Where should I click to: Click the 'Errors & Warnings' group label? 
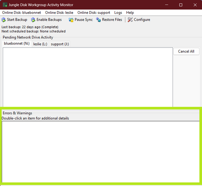click(17, 113)
